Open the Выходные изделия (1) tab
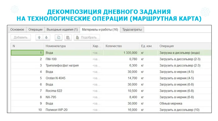The height and width of the screenshot is (121, 218). (x=62, y=30)
